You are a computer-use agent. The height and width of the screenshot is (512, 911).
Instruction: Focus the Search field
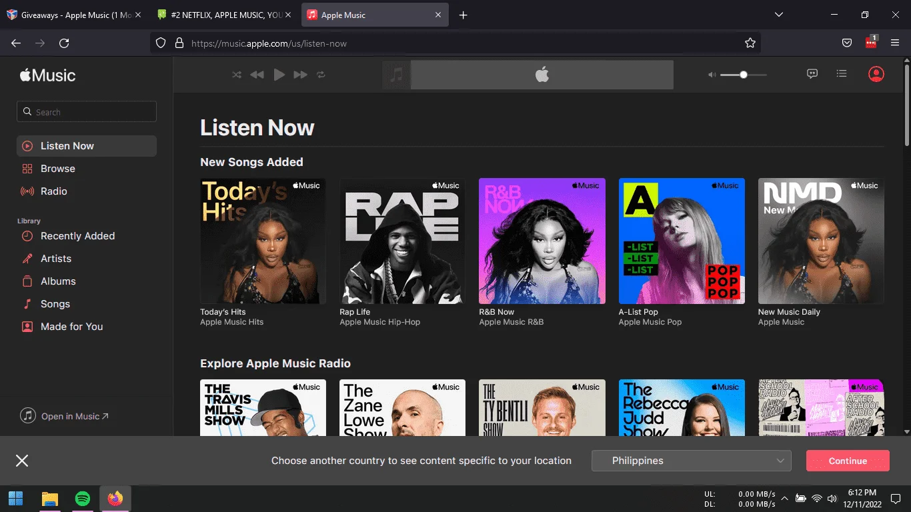[x=87, y=112]
